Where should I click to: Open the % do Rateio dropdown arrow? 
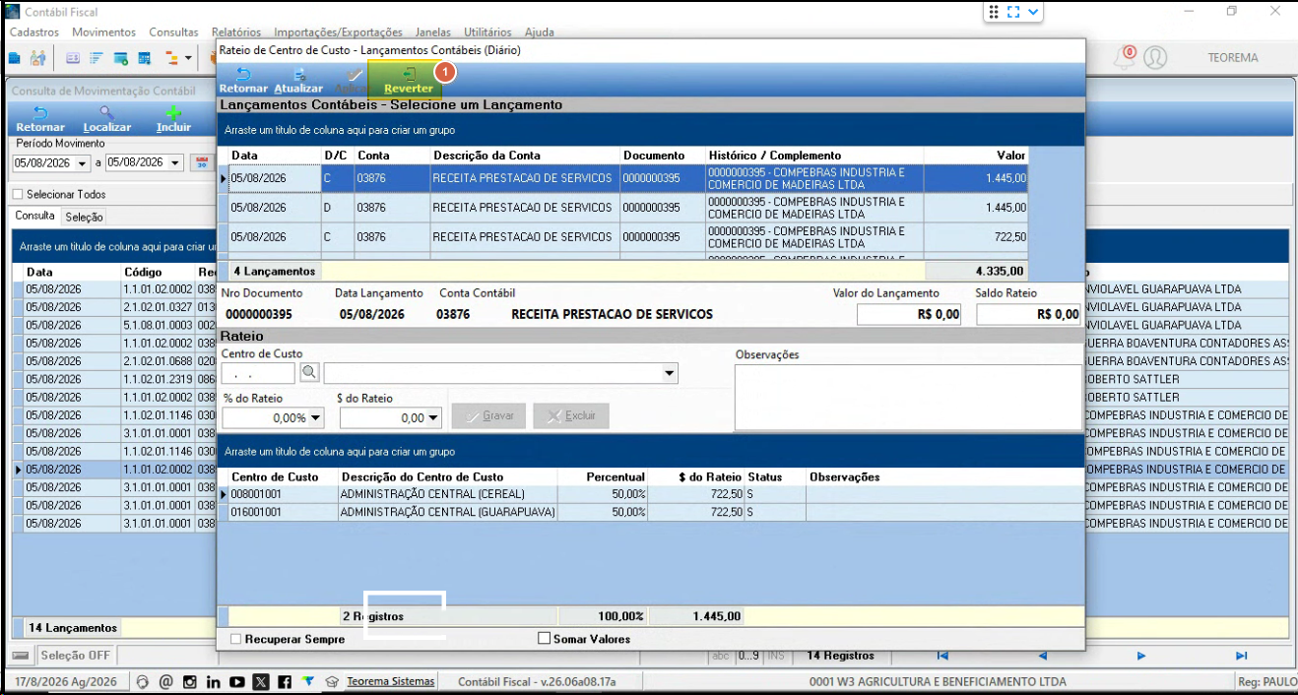pyautogui.click(x=316, y=417)
